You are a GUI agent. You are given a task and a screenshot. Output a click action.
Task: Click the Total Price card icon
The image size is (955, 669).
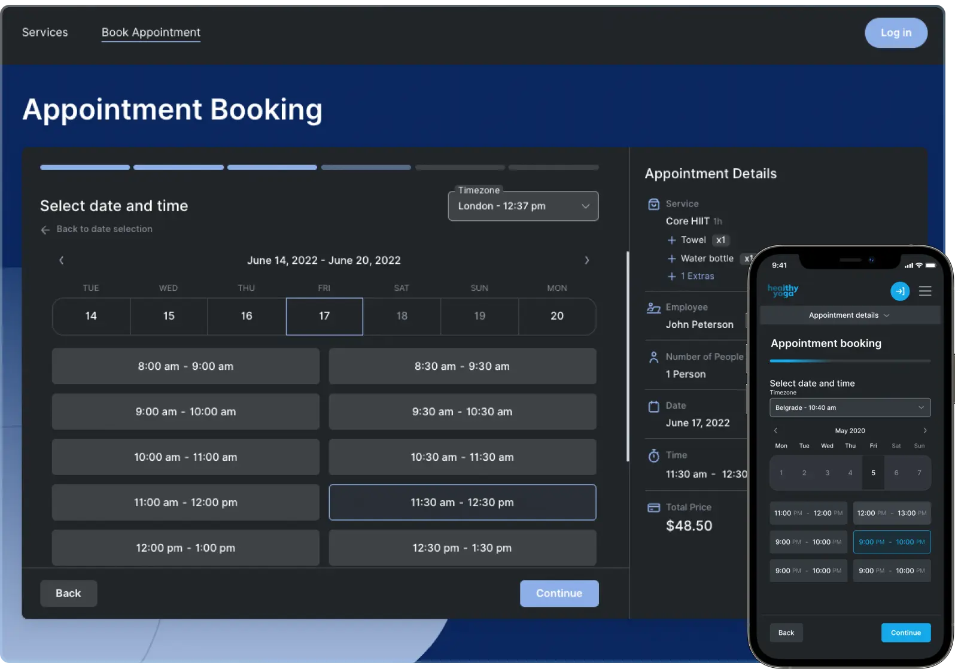[x=653, y=508]
